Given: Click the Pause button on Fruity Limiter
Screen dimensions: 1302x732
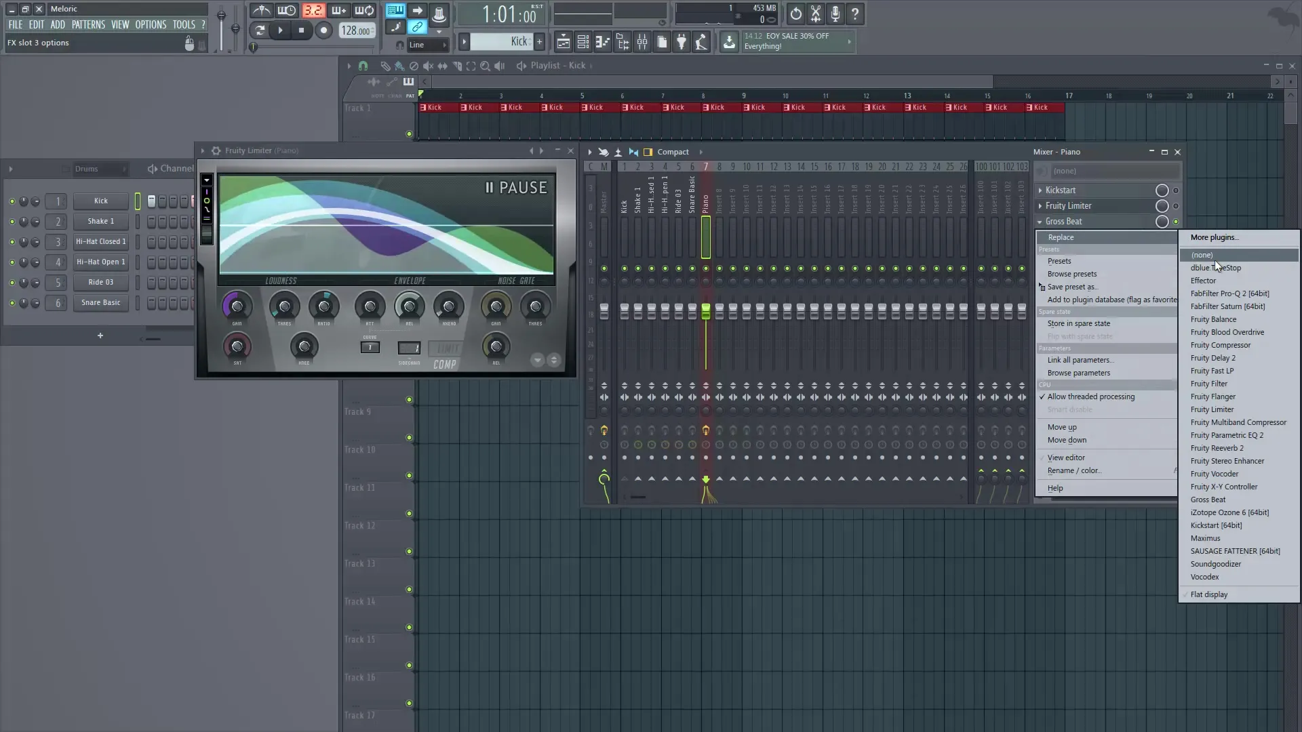Looking at the screenshot, I should [515, 188].
